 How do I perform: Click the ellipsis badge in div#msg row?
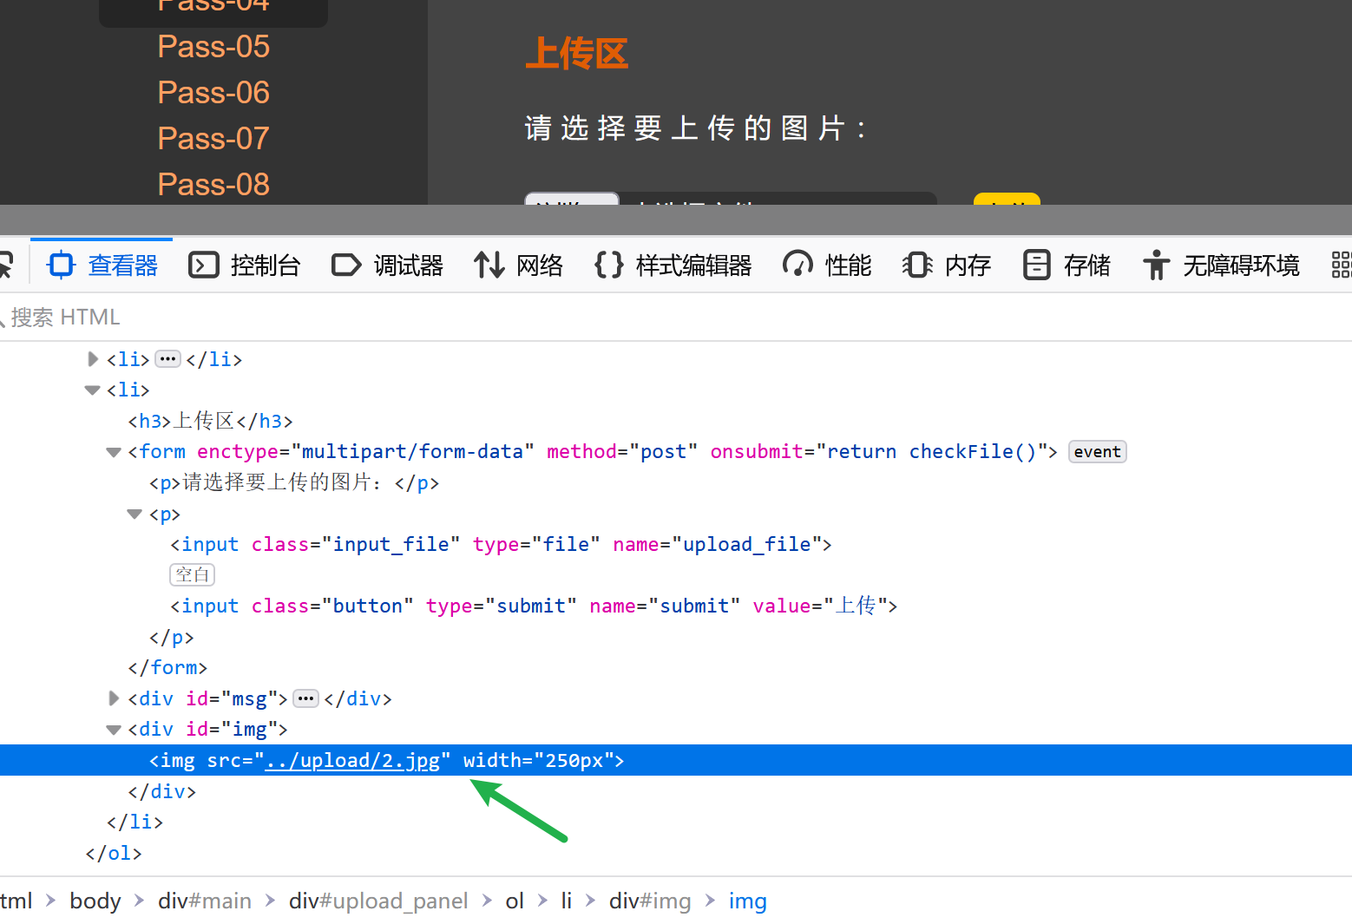point(306,698)
